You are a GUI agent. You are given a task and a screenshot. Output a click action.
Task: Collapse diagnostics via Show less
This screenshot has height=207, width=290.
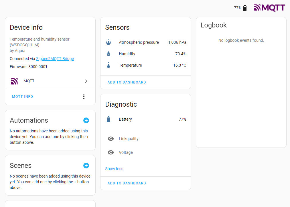[x=114, y=169]
